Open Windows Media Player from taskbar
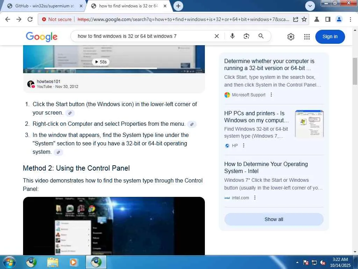358x269 pixels. click(x=73, y=262)
